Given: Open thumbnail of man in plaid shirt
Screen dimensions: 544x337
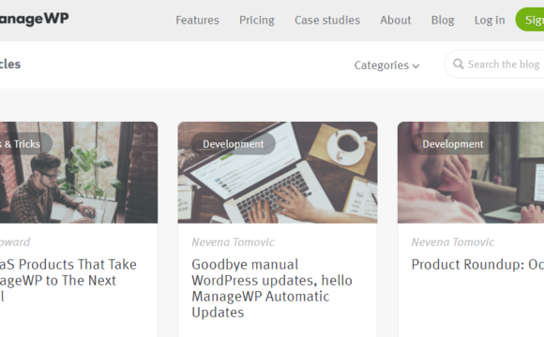Looking at the screenshot, I should click(79, 172).
